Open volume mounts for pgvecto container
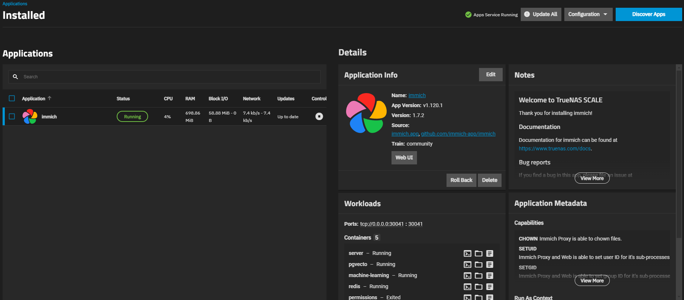The image size is (684, 300). (478, 265)
